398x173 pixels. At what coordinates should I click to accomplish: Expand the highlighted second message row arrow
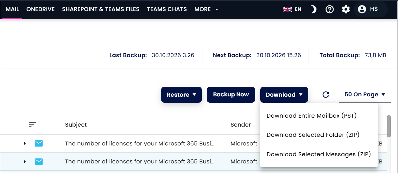tap(25, 162)
